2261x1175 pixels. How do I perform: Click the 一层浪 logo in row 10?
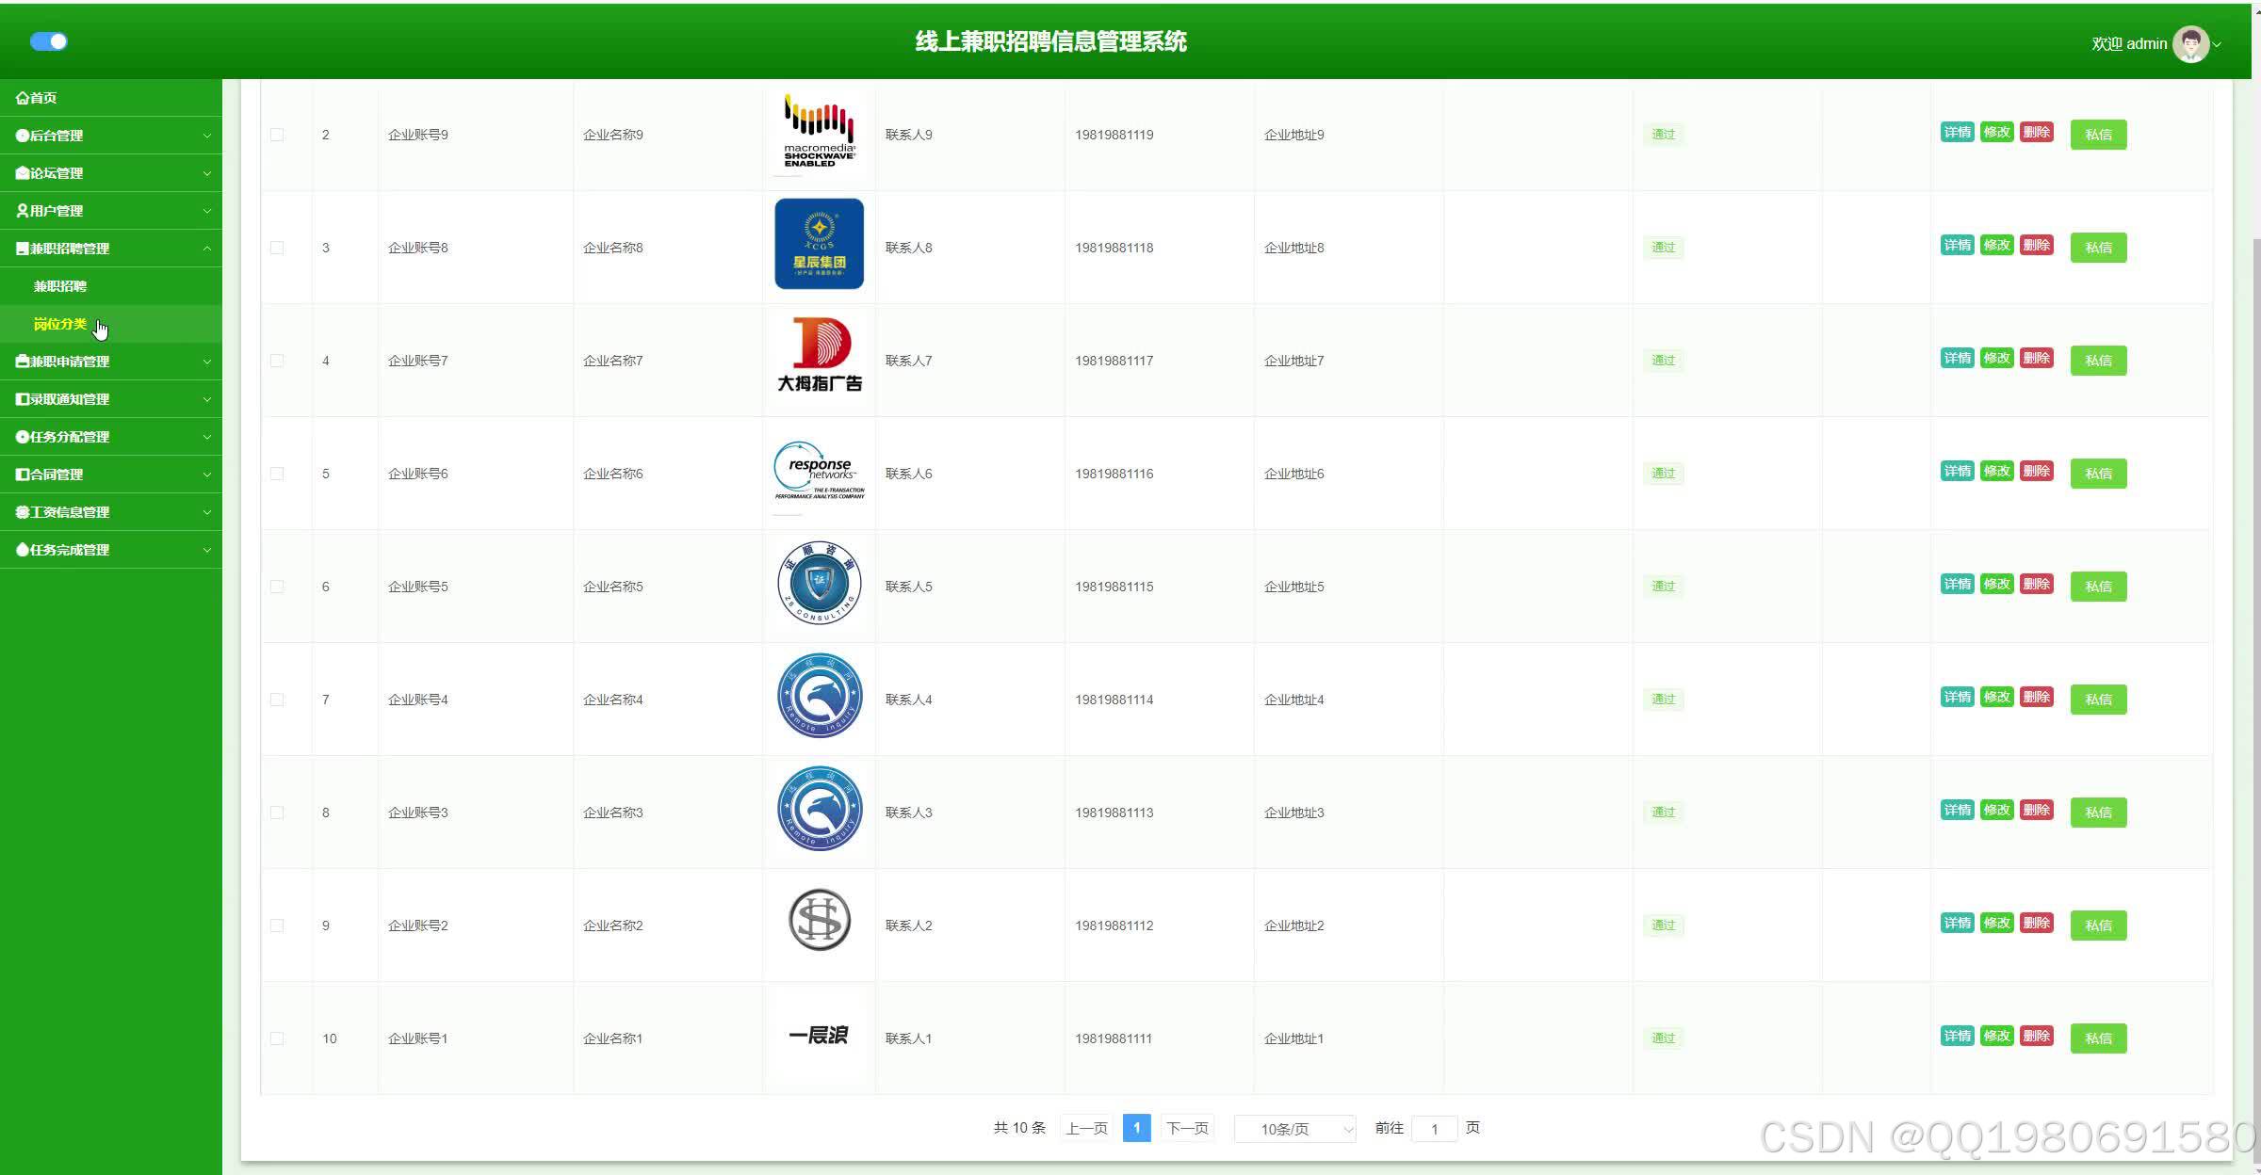pos(819,1036)
